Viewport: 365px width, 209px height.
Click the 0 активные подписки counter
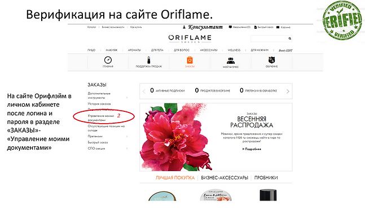(168, 90)
